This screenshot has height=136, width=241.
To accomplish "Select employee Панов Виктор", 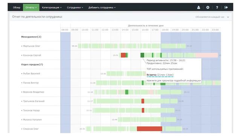I will 31,83.
